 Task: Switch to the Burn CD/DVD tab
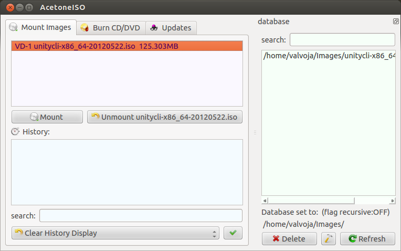(111, 28)
